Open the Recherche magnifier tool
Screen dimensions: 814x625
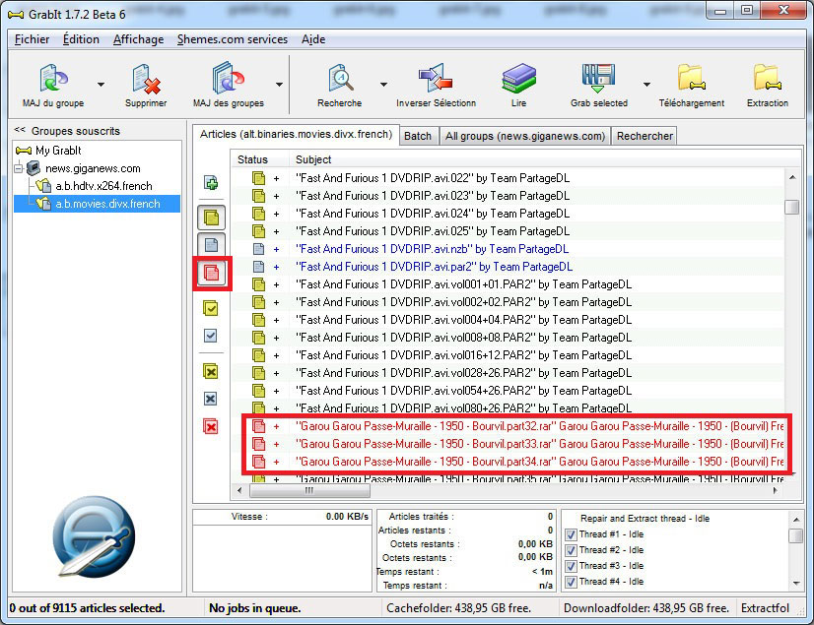tap(341, 79)
